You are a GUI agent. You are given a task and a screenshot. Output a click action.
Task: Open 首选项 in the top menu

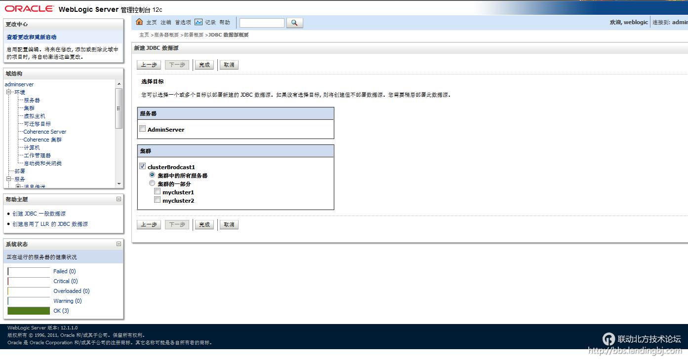click(183, 23)
